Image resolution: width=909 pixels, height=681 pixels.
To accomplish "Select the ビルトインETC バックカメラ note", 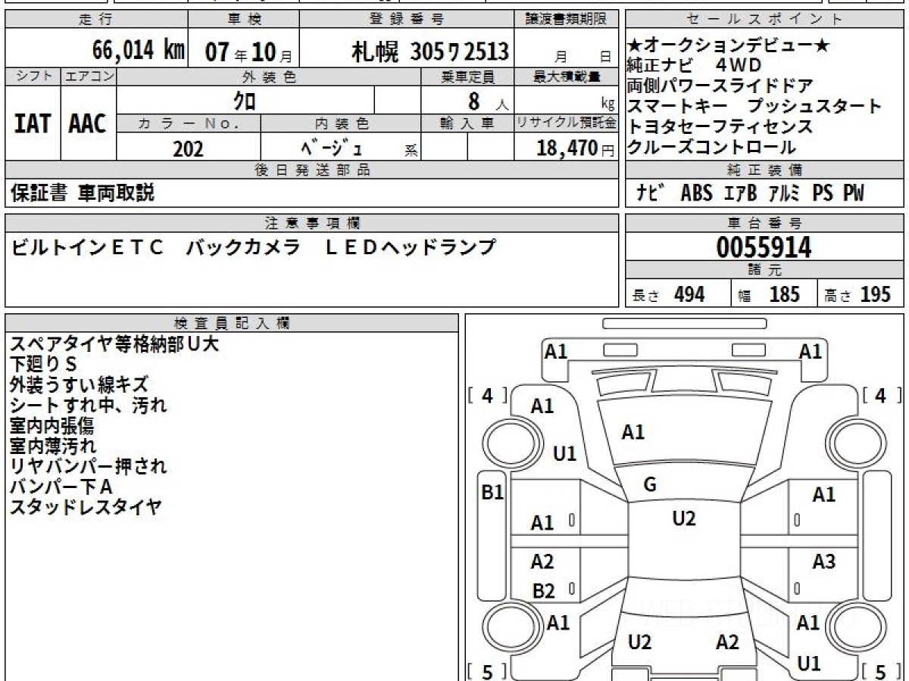I will tap(254, 247).
